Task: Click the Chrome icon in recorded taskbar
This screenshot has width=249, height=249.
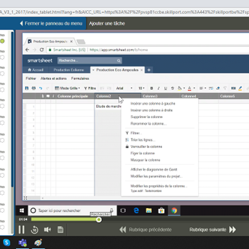Action: [174, 211]
